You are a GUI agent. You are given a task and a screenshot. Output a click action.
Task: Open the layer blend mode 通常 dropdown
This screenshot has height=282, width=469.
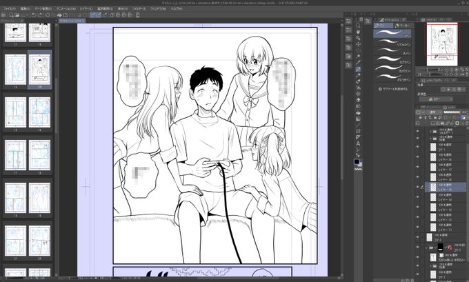point(434,112)
